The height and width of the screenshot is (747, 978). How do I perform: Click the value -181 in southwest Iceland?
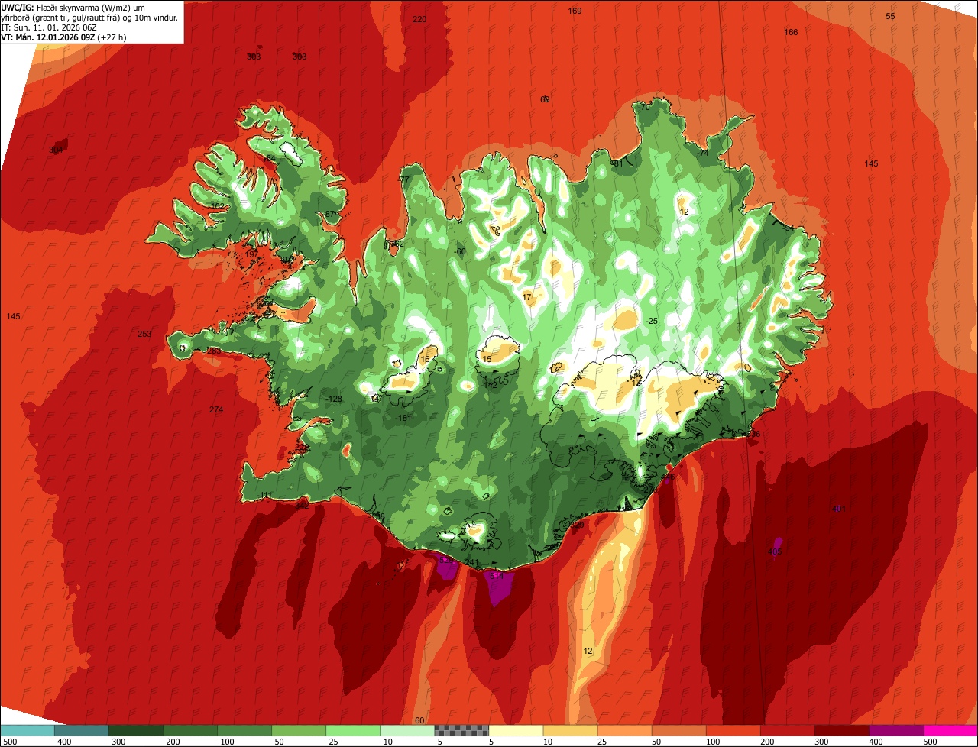(x=403, y=418)
